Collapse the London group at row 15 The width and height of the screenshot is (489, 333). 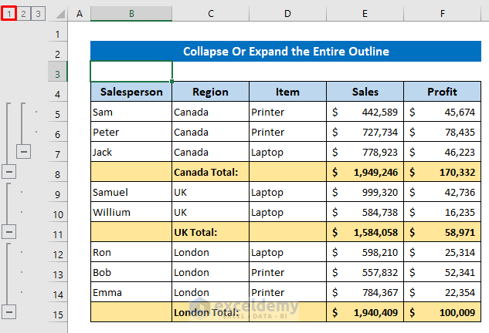tap(9, 311)
